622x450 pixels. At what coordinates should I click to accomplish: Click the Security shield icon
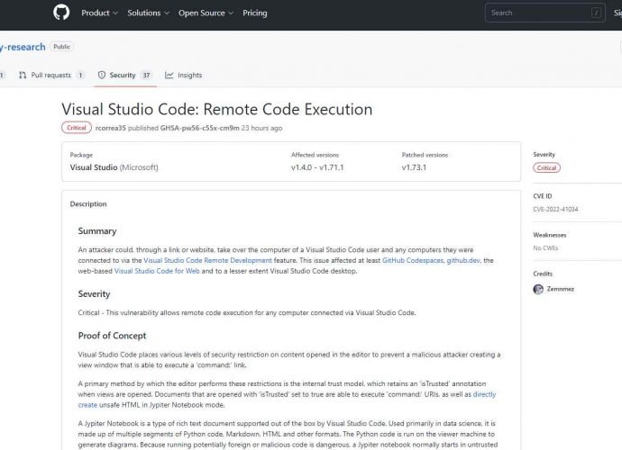pyautogui.click(x=102, y=75)
